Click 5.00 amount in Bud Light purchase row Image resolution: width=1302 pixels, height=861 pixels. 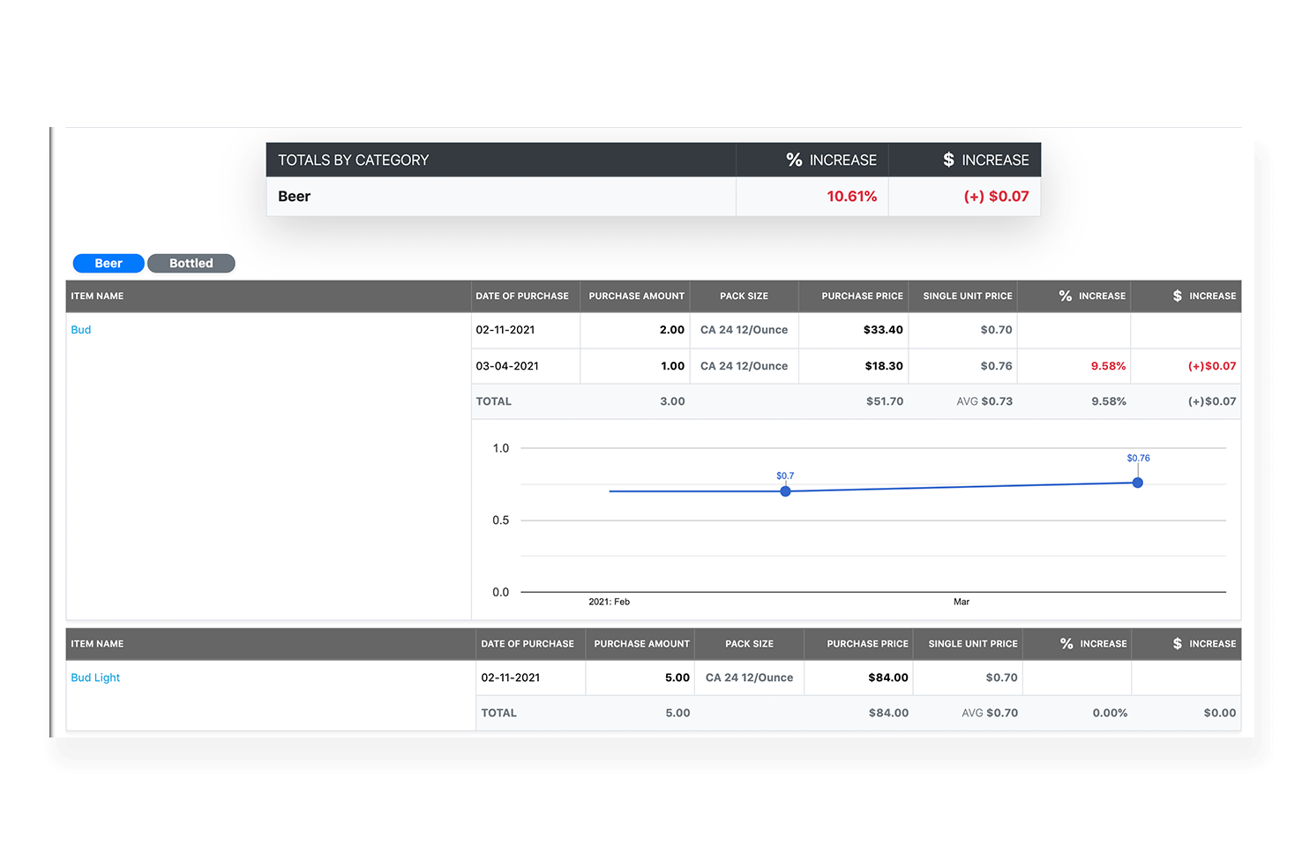click(x=677, y=678)
